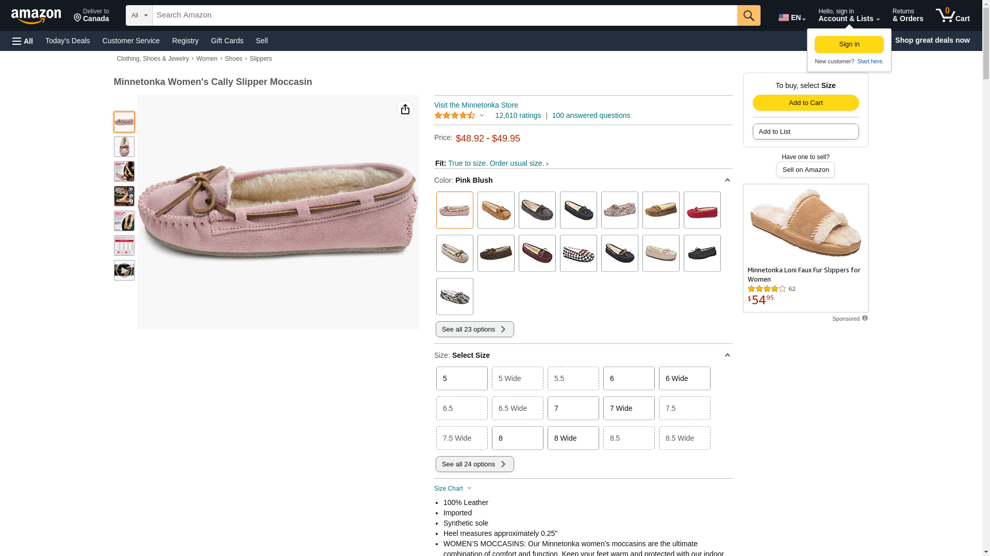Click the share icon on product image
This screenshot has width=990, height=556.
[405, 109]
